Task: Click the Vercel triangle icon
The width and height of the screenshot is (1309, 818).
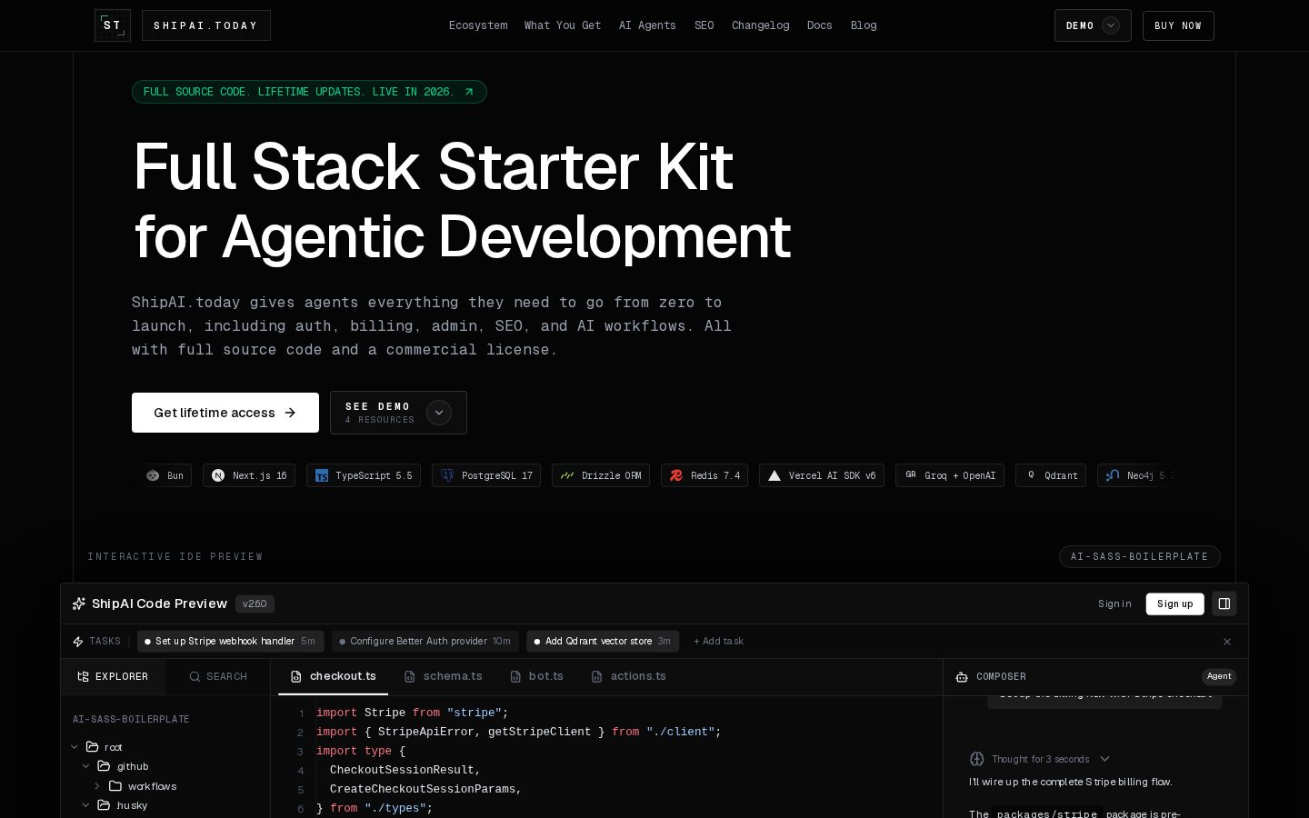Action: (x=774, y=475)
